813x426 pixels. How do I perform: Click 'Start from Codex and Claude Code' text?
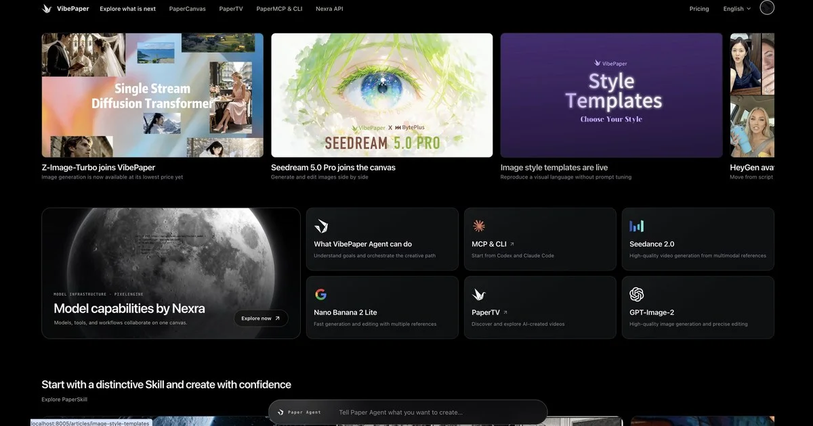tap(514, 256)
